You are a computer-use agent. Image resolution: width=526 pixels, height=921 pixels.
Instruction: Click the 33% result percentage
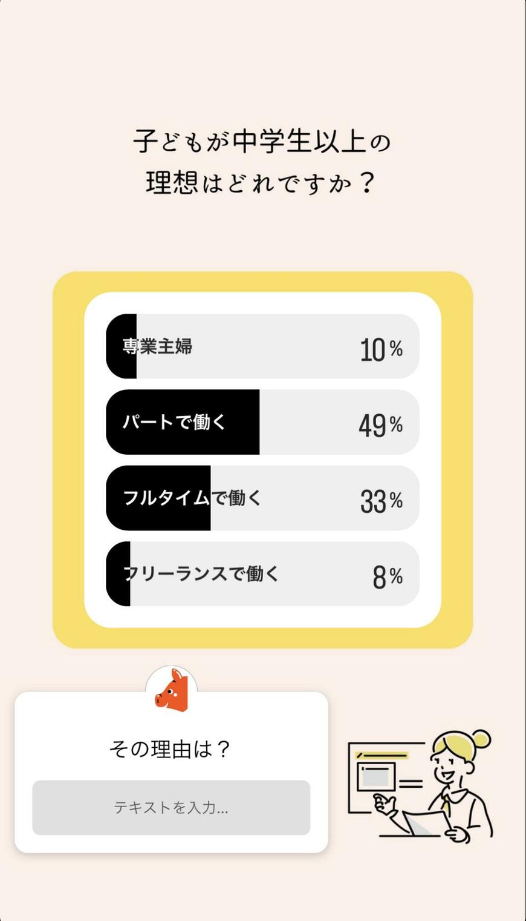(x=381, y=501)
